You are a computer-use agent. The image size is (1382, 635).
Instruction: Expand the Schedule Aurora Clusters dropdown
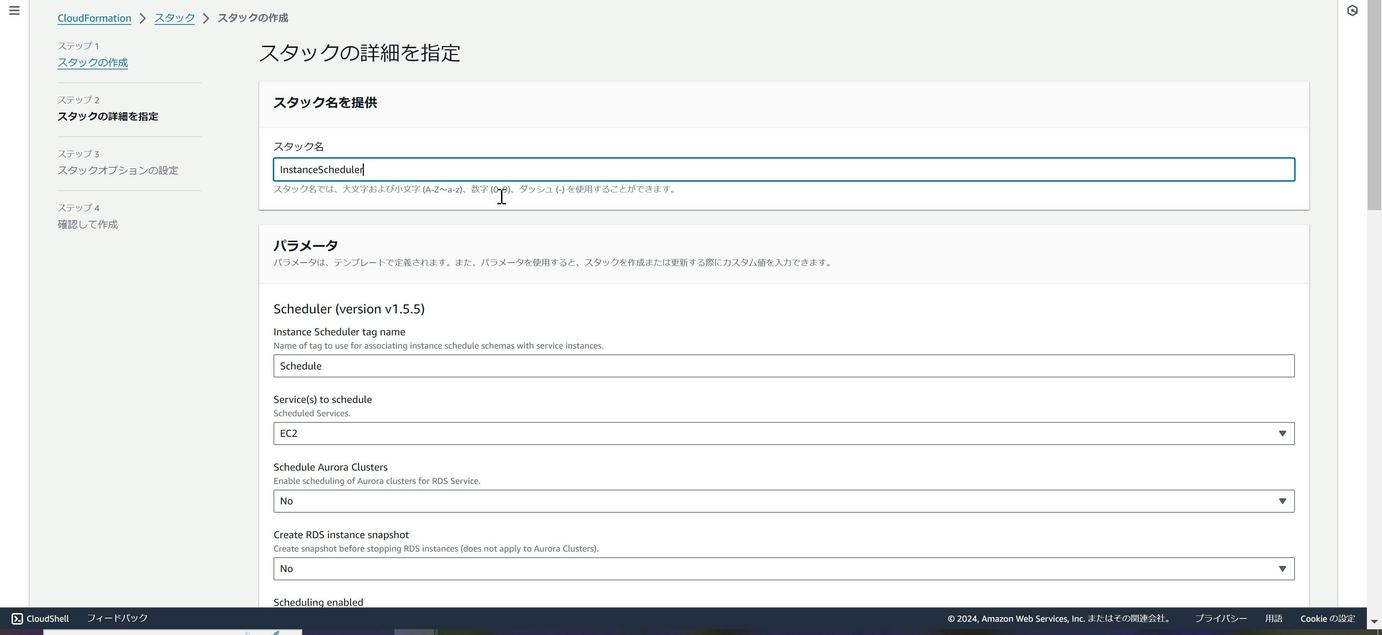pyautogui.click(x=783, y=501)
